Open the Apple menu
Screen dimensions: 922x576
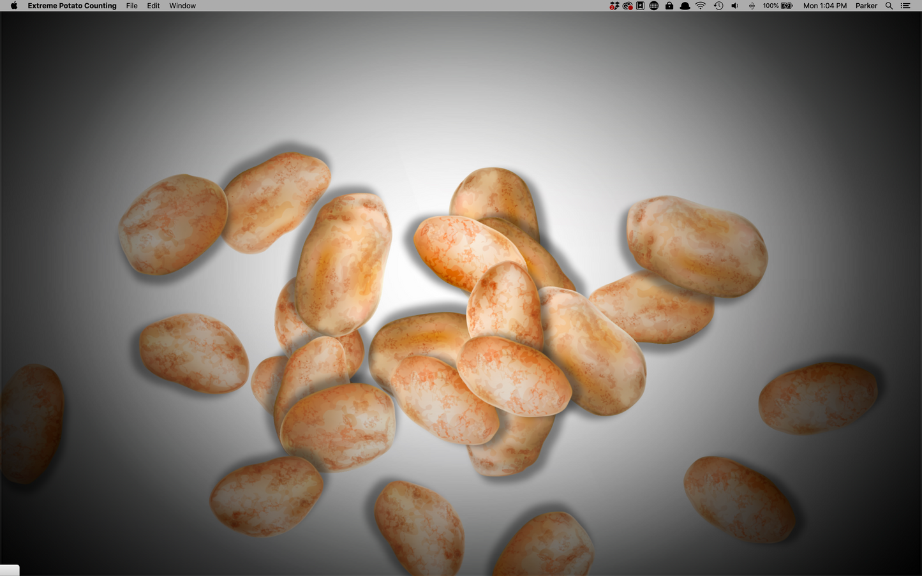pos(13,6)
